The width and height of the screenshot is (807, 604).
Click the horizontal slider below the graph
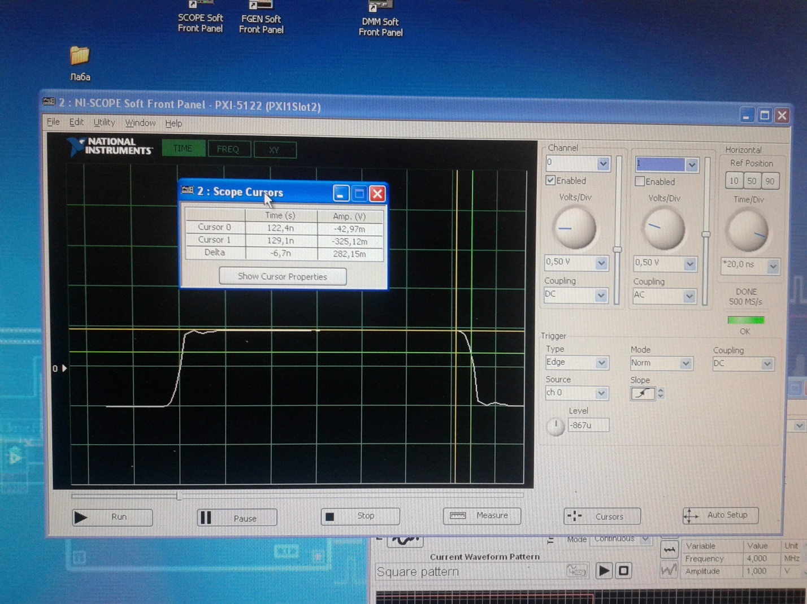(x=179, y=496)
